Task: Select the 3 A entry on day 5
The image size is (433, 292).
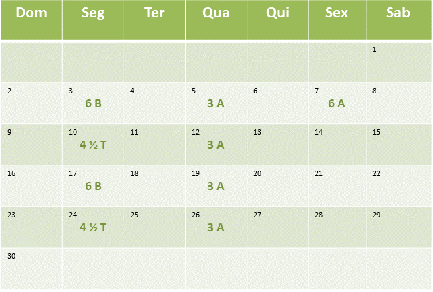Action: [x=216, y=103]
